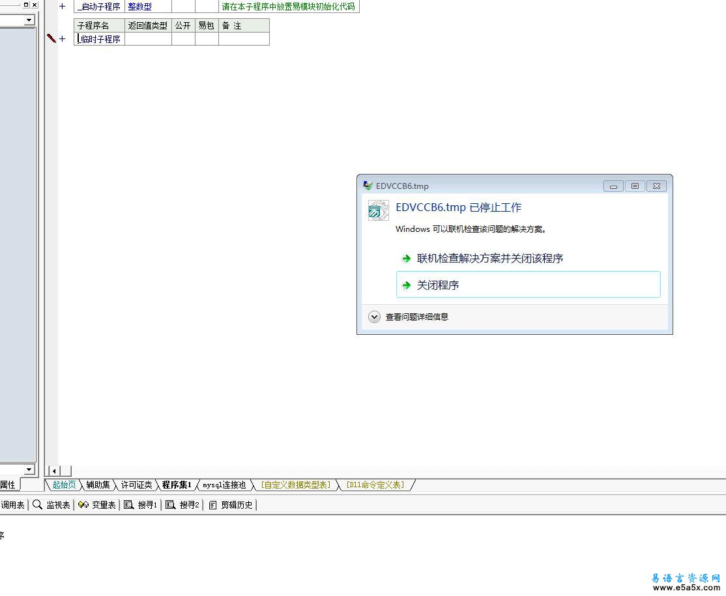
Task: Maximize the EDVCCB6.tmp dialog
Action: coord(635,186)
